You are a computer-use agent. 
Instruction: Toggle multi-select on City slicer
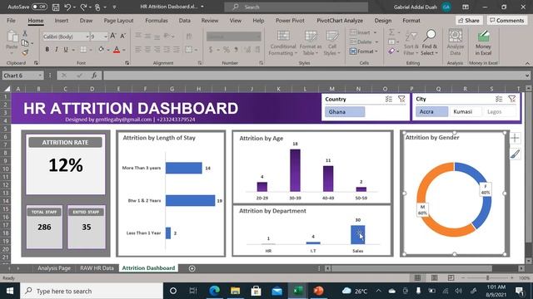click(498, 99)
